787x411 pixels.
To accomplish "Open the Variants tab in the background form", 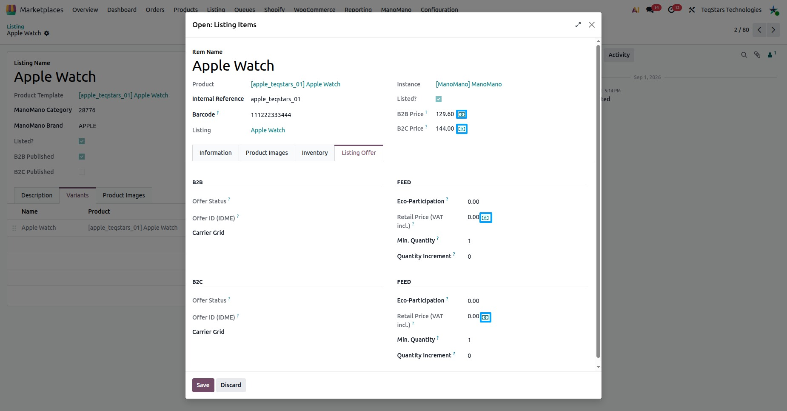I will point(77,195).
